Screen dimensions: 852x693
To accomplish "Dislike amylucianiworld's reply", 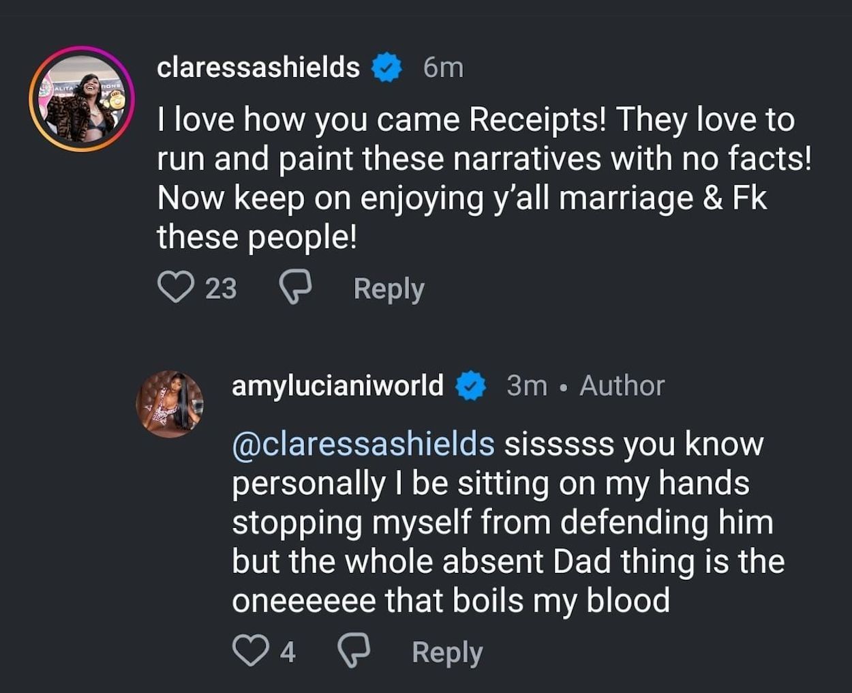I will [354, 651].
